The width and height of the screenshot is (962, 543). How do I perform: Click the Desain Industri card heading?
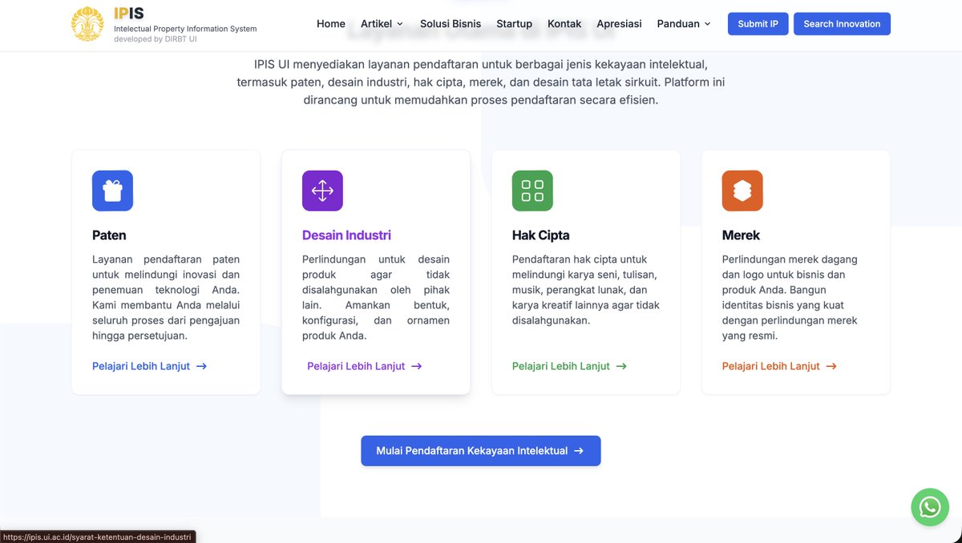coord(346,235)
